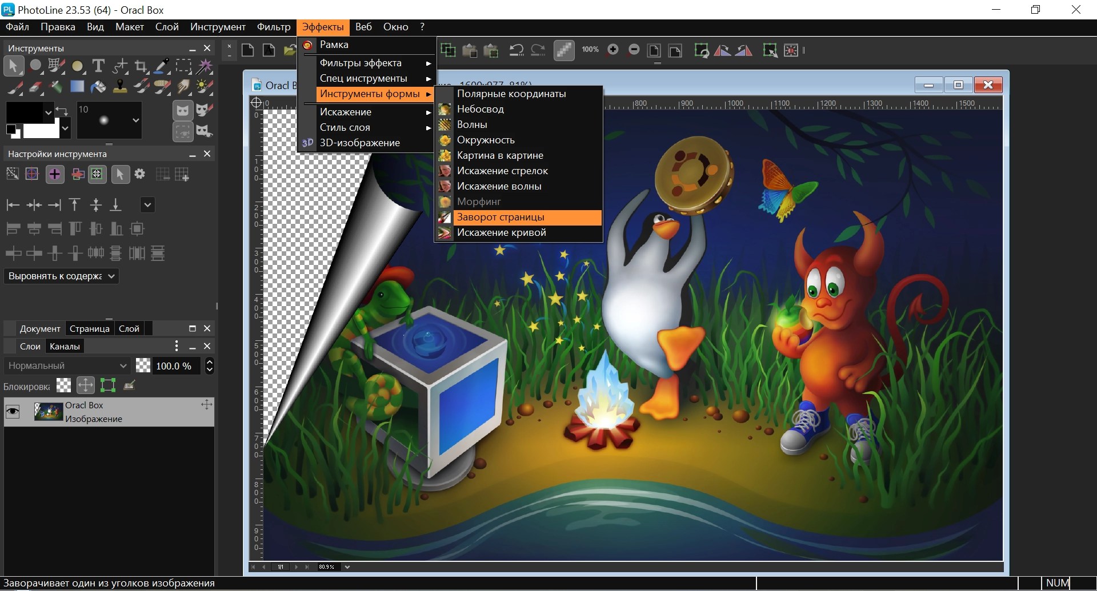Click the flip horizontal icon in toolbar

point(722,50)
